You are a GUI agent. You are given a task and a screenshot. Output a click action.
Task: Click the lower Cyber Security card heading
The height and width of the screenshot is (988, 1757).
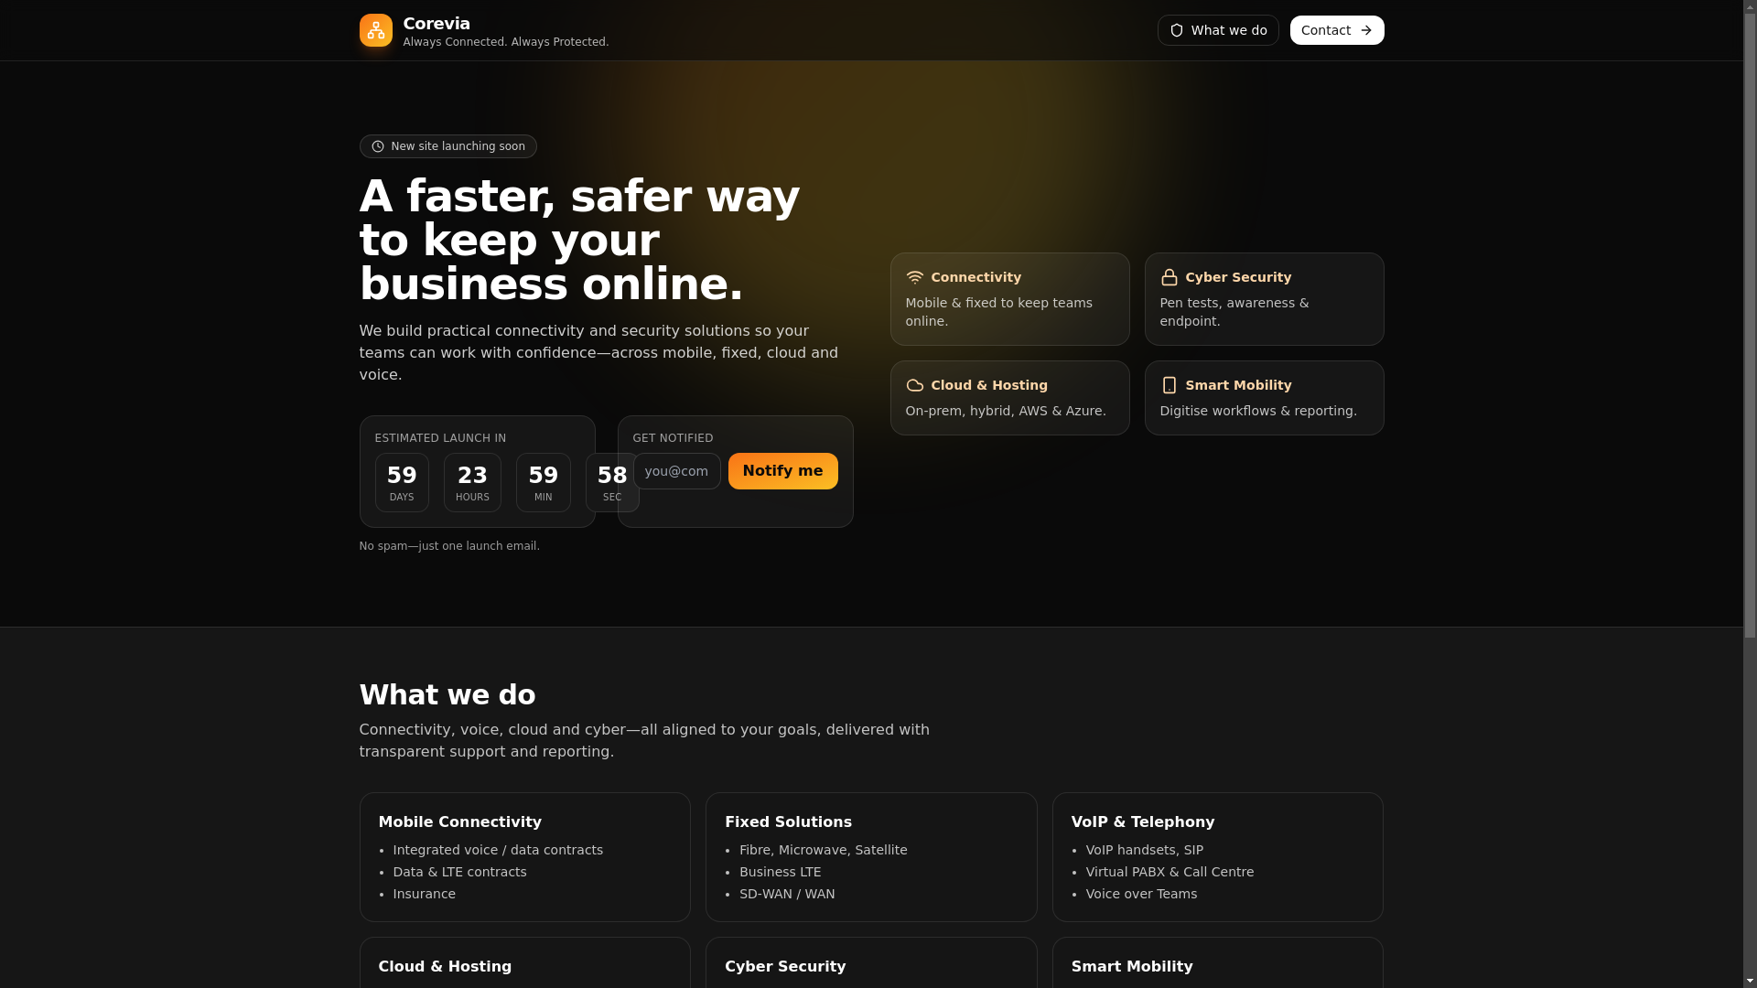pyautogui.click(x=785, y=967)
